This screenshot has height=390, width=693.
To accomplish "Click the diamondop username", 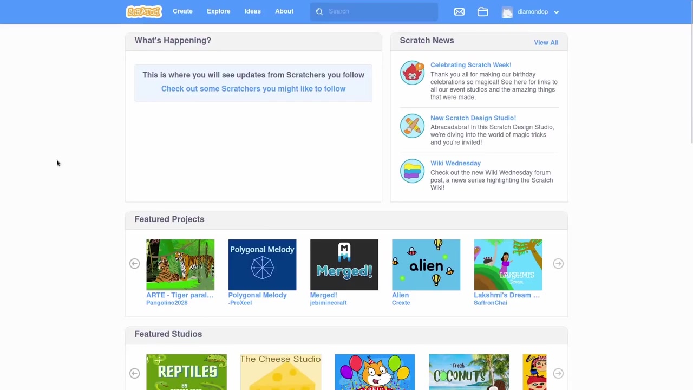I will pos(533,12).
